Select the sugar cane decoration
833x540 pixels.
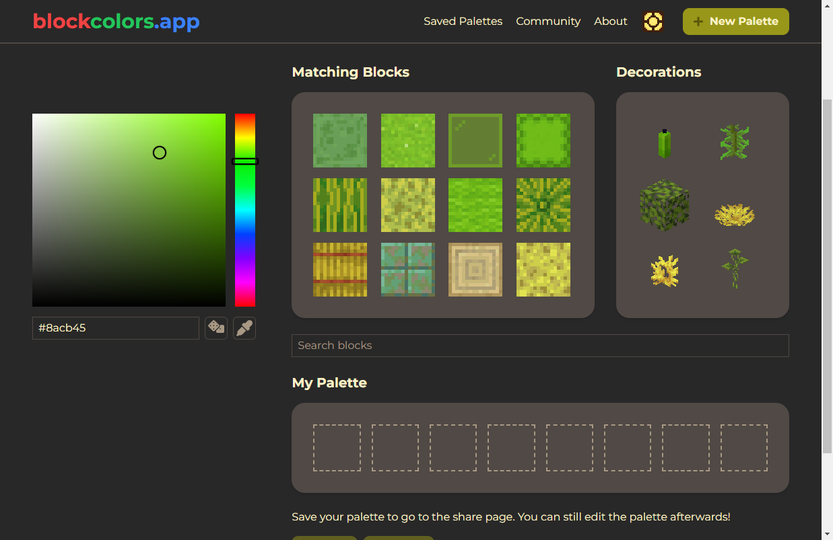click(x=665, y=143)
